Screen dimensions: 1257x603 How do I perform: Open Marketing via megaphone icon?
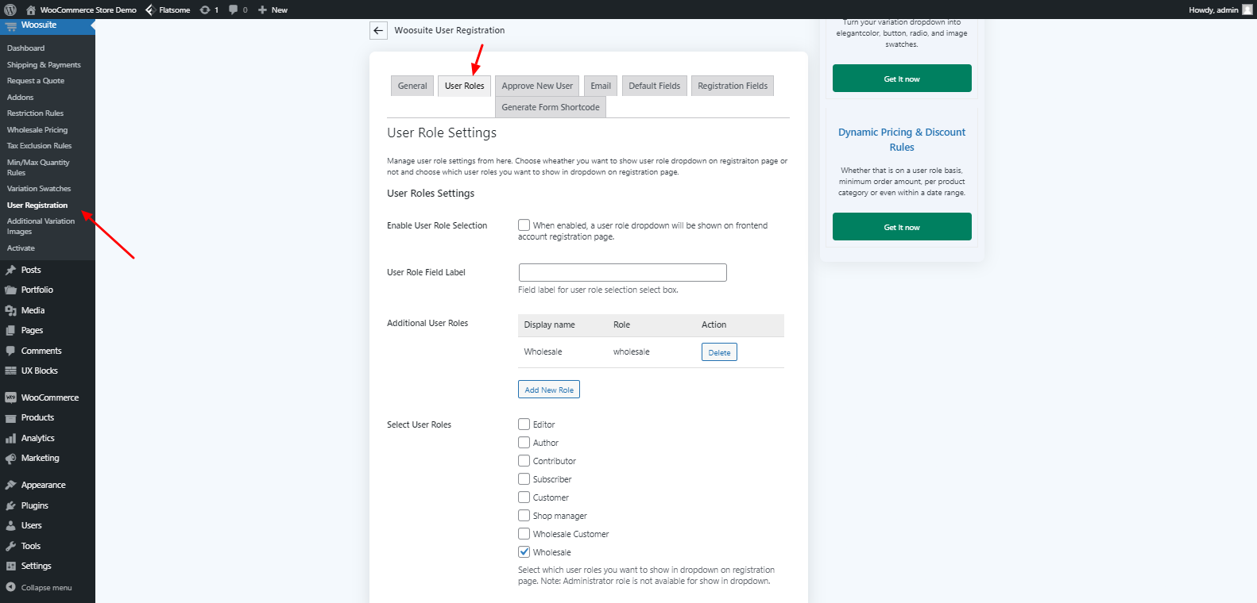tap(10, 458)
